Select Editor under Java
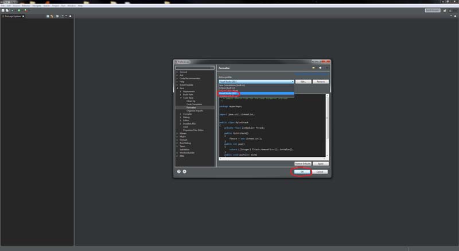Viewport: 459px width, 251px height. [x=186, y=121]
